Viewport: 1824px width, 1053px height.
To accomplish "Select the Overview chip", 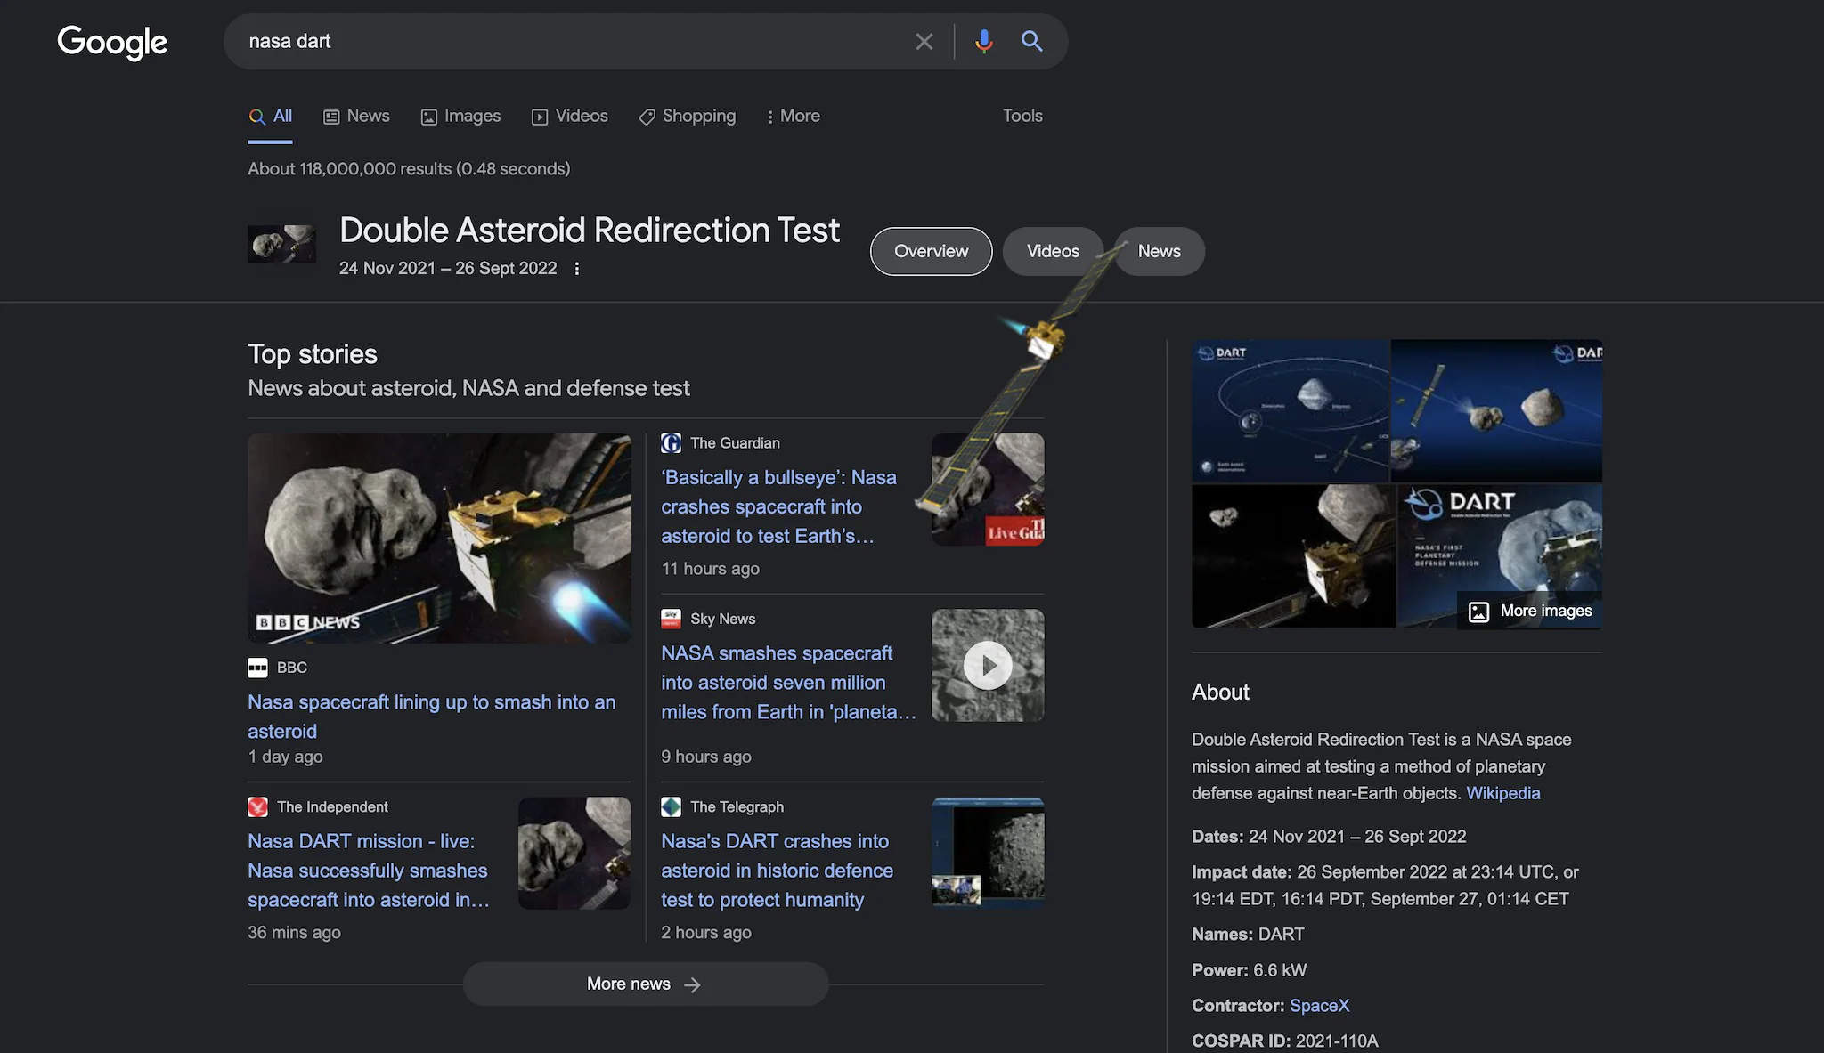I will point(931,252).
